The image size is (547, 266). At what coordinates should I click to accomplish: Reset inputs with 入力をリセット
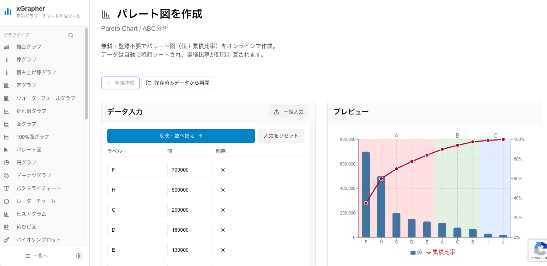(x=281, y=136)
